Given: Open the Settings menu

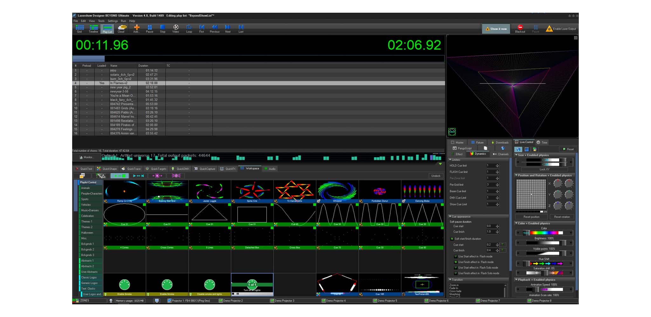Looking at the screenshot, I should [113, 21].
